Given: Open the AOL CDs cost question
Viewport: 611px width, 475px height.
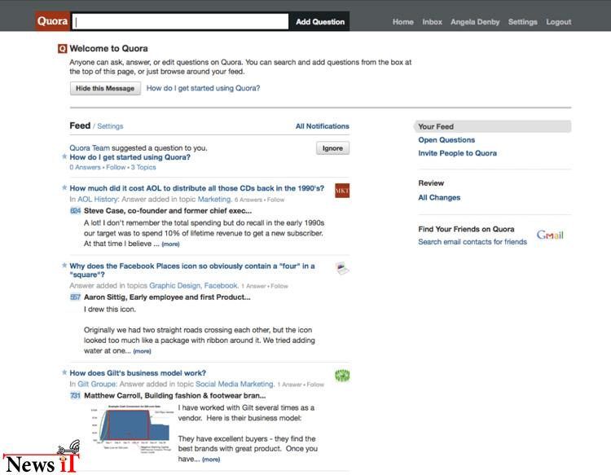Looking at the screenshot, I should [x=197, y=188].
